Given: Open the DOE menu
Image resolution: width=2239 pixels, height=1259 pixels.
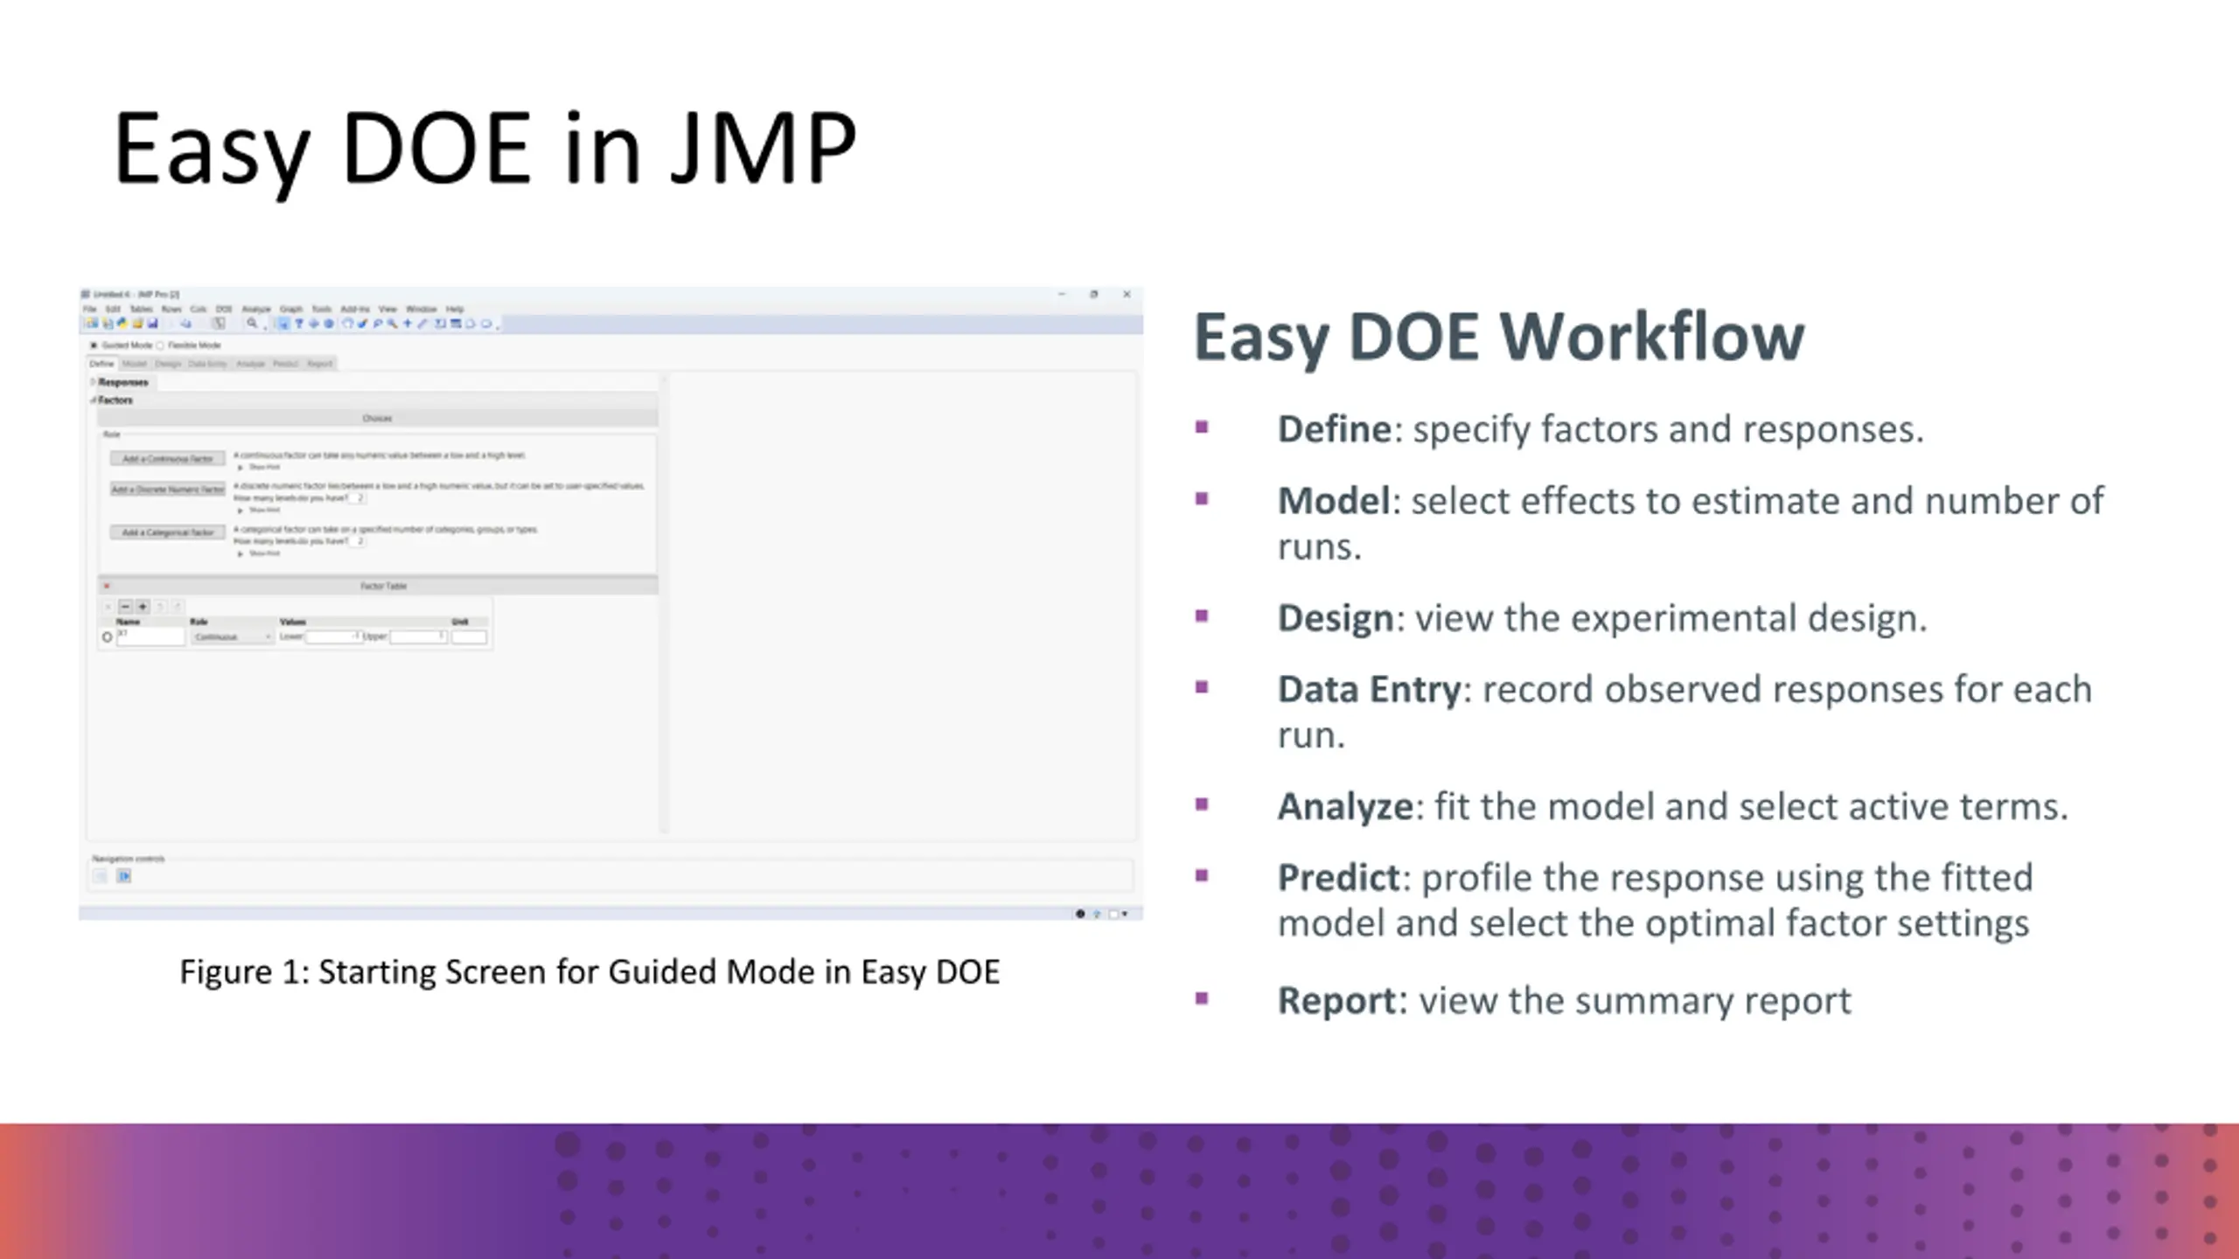Looking at the screenshot, I should (224, 310).
